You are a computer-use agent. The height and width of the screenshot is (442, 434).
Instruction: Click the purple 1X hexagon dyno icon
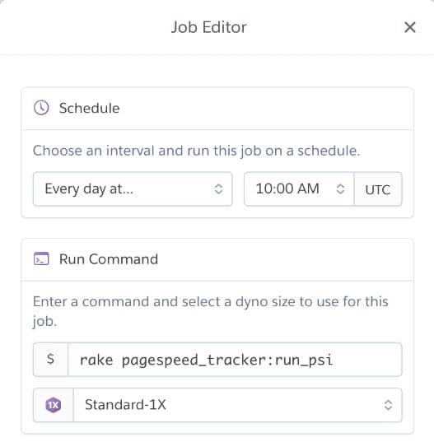click(x=54, y=405)
